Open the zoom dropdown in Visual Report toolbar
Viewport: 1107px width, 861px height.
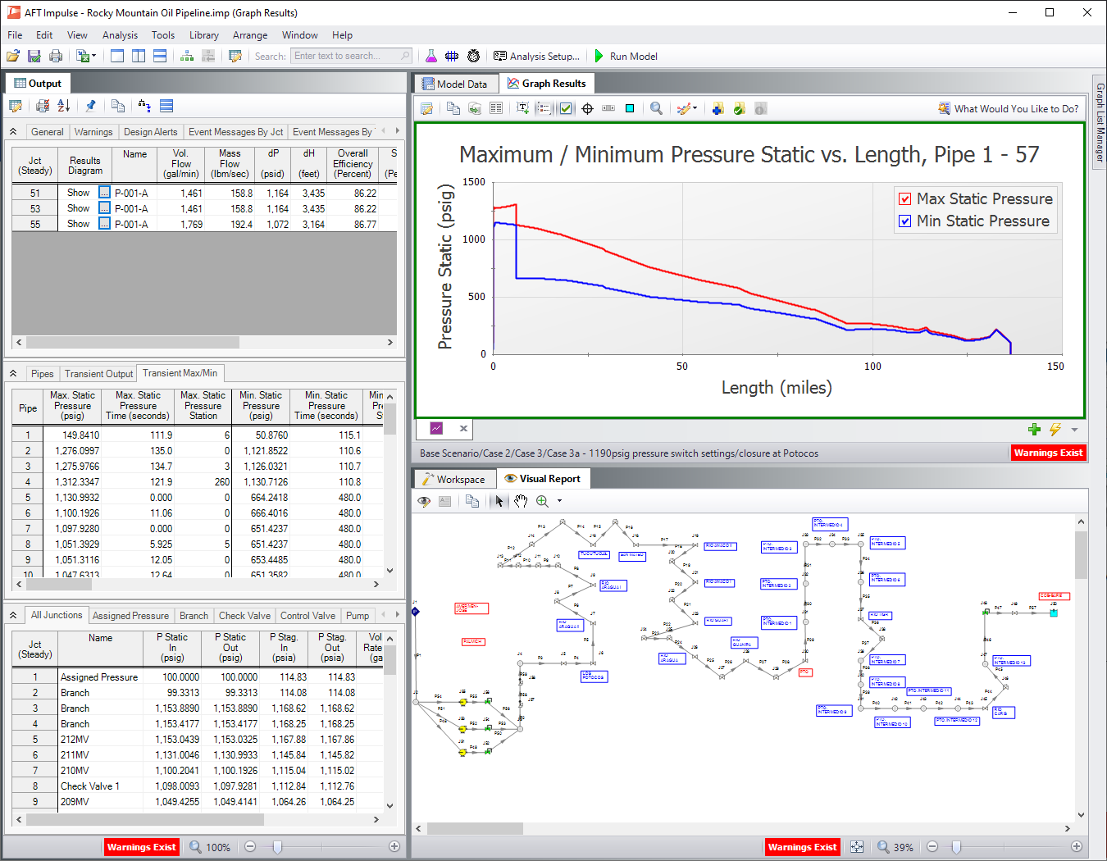pos(559,501)
